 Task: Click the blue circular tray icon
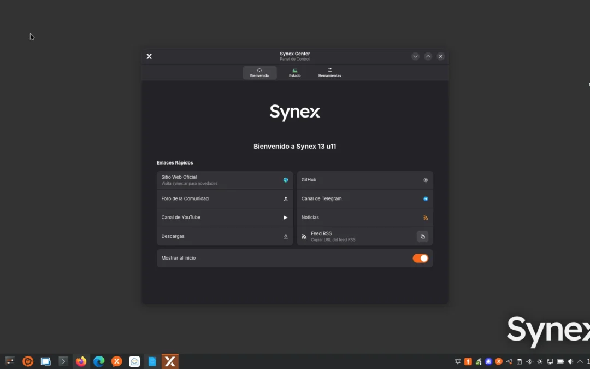tap(488, 361)
